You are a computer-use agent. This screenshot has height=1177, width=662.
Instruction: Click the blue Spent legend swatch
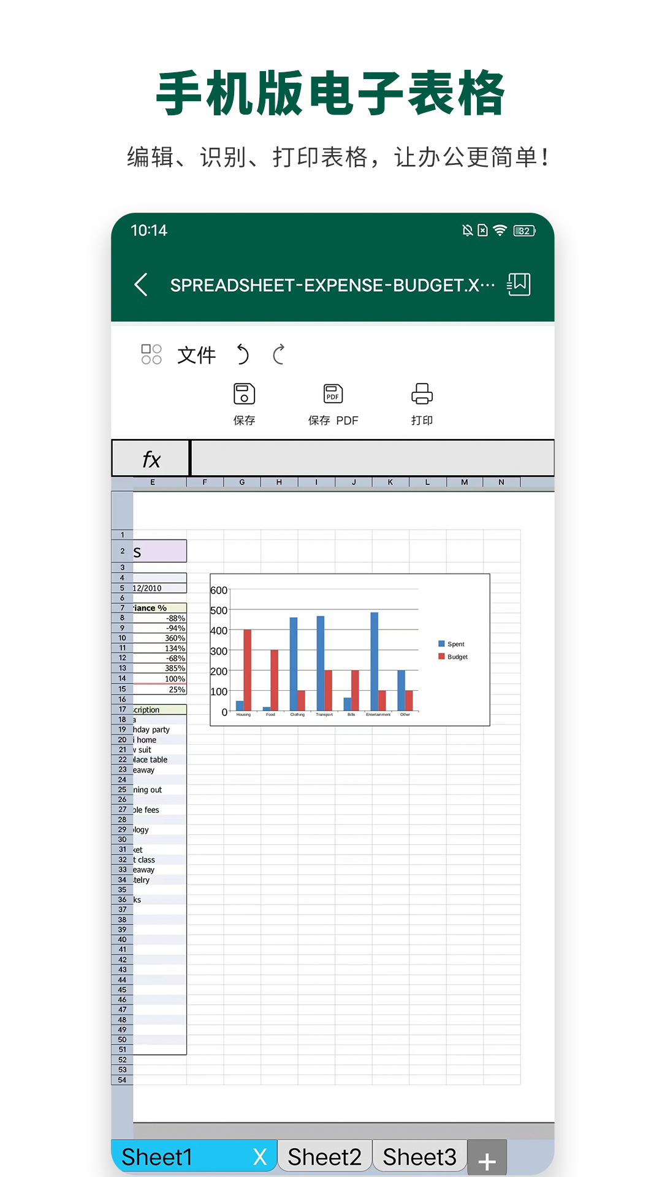pyautogui.click(x=441, y=644)
